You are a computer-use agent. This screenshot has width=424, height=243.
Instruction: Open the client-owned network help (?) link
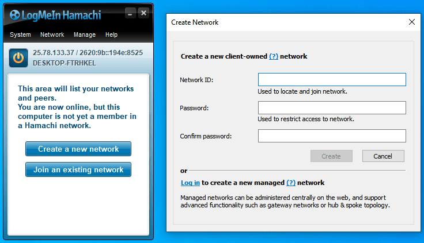pos(274,56)
